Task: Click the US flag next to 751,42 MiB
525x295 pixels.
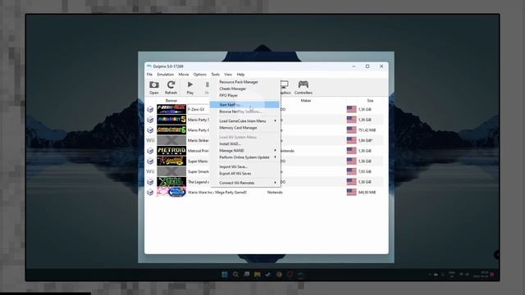Action: [x=352, y=130]
